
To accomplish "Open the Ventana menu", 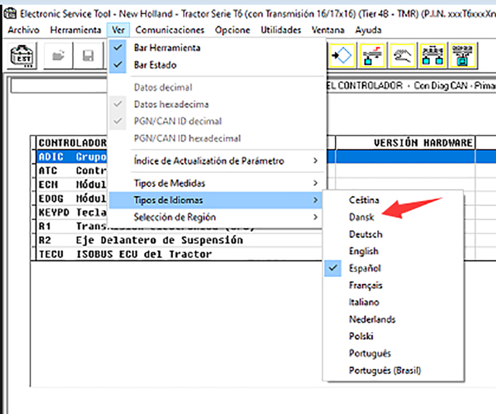I will click(328, 30).
